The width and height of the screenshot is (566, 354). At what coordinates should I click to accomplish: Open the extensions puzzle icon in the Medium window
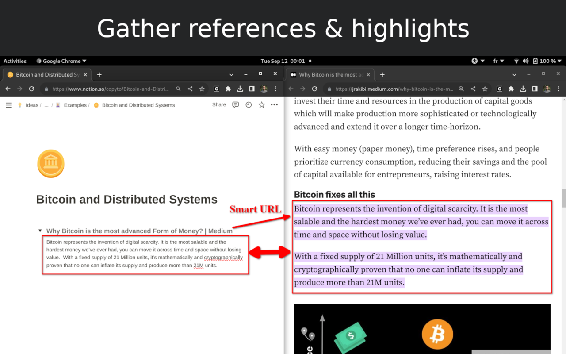[x=511, y=89]
